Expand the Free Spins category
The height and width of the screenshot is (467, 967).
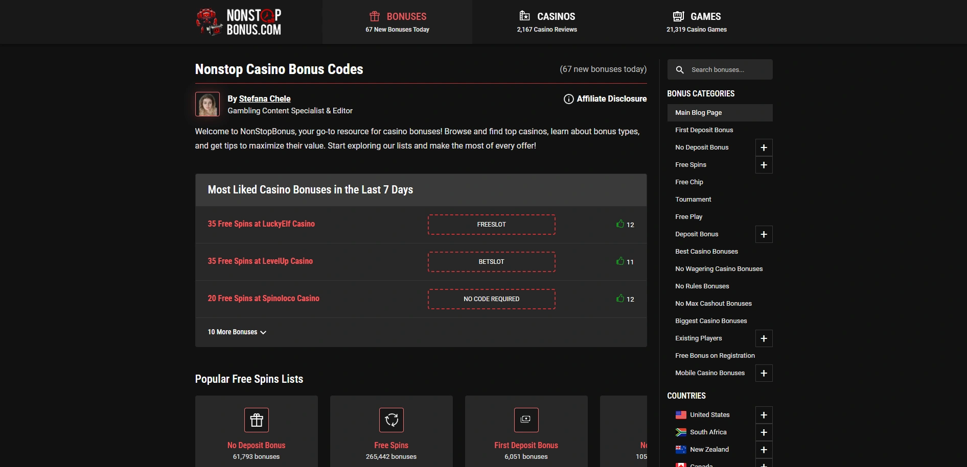(764, 165)
